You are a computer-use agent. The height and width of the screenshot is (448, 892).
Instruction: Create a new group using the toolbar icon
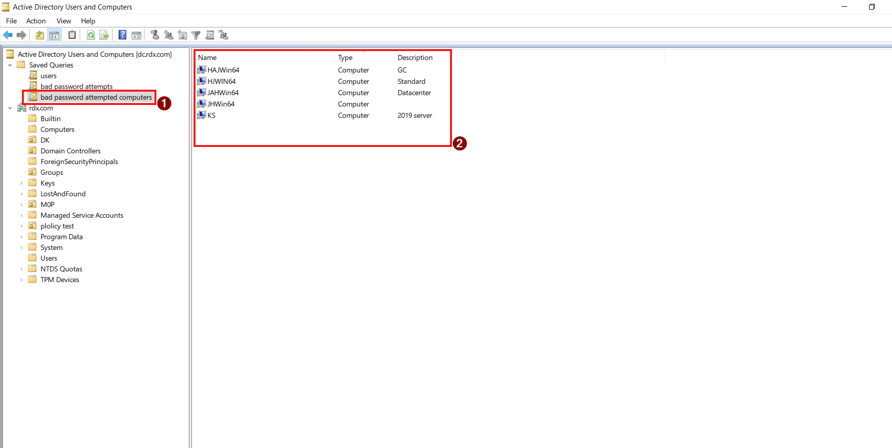coord(168,35)
